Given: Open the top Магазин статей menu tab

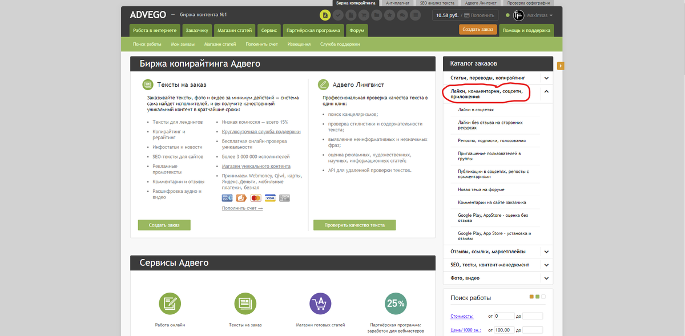Looking at the screenshot, I should tap(235, 30).
